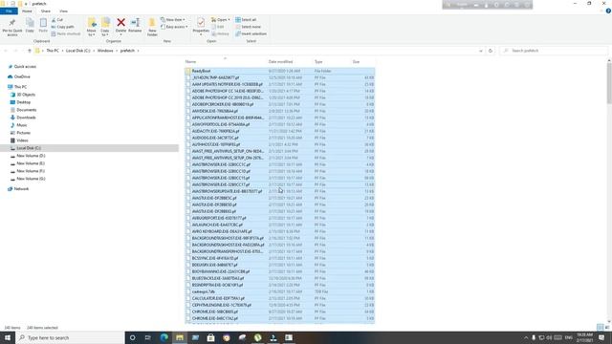
Task: Open New item dropdown
Action: pyautogui.click(x=173, y=19)
